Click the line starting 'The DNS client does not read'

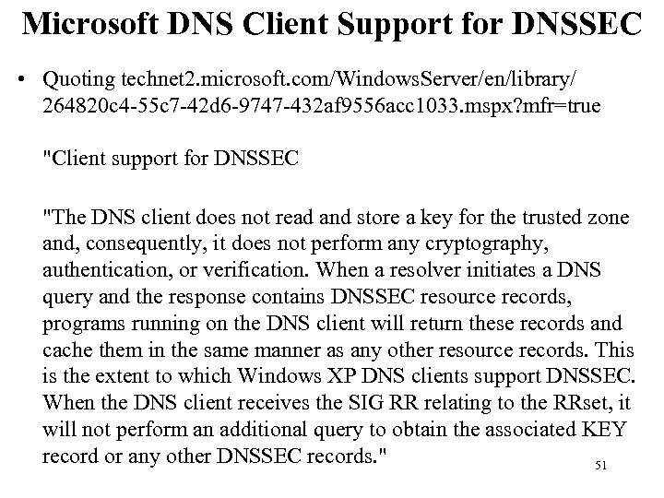pos(337,218)
